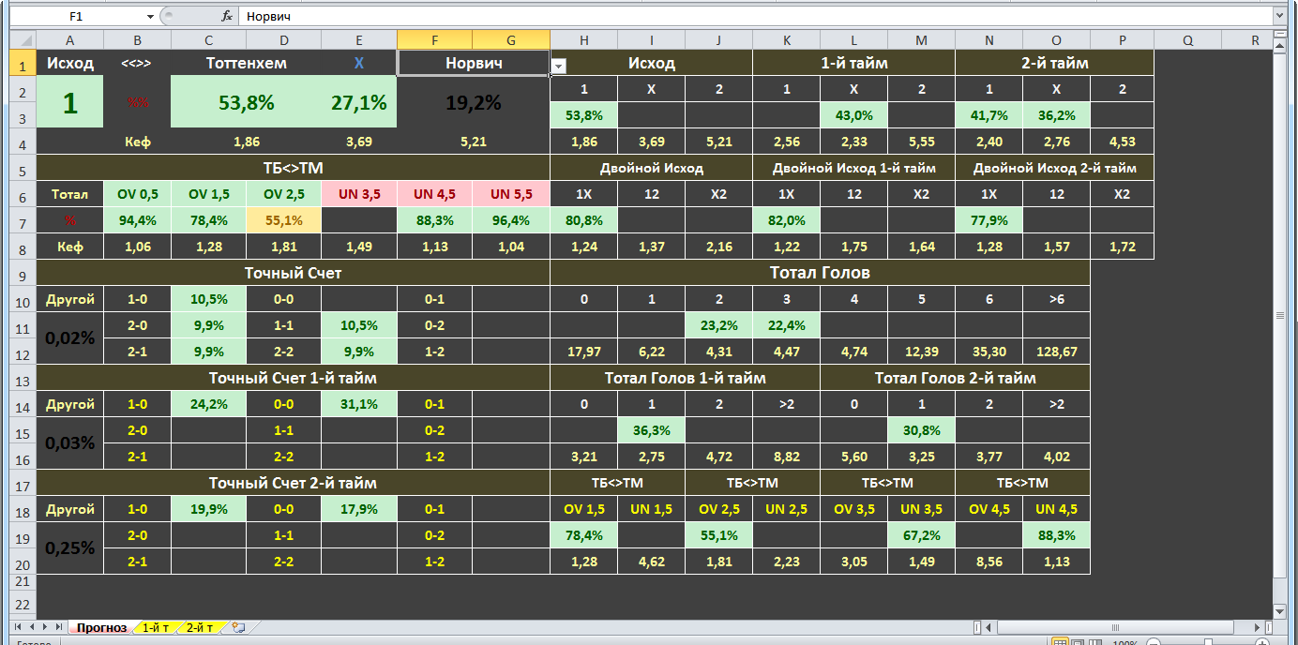Viewport: 1298px width, 645px height.
Task: Click the fx Insert Function icon
Action: pyautogui.click(x=227, y=17)
